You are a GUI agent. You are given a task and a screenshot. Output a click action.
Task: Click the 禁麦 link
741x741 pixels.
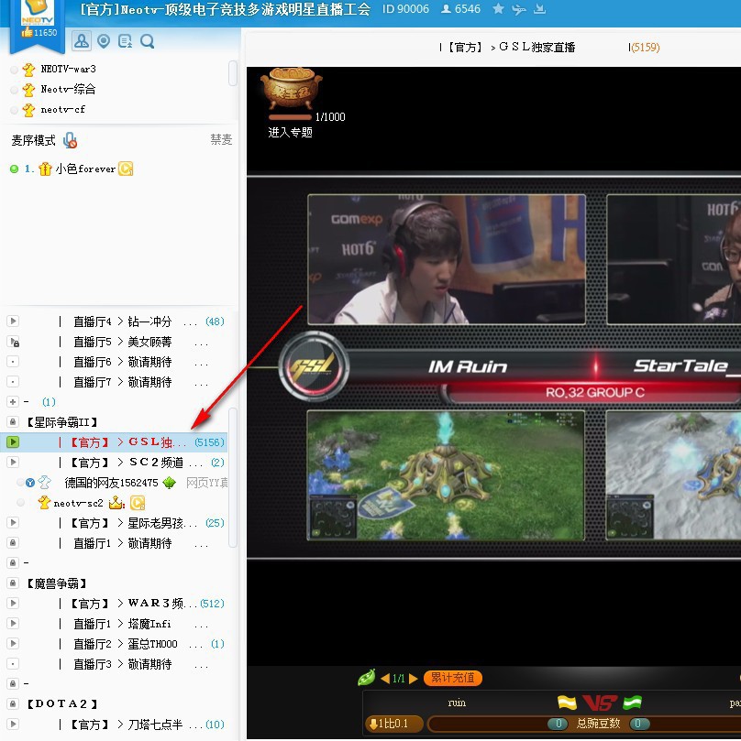click(x=221, y=139)
